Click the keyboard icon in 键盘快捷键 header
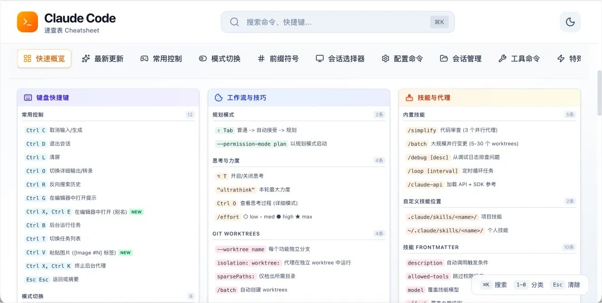The width and height of the screenshot is (602, 303). point(28,98)
